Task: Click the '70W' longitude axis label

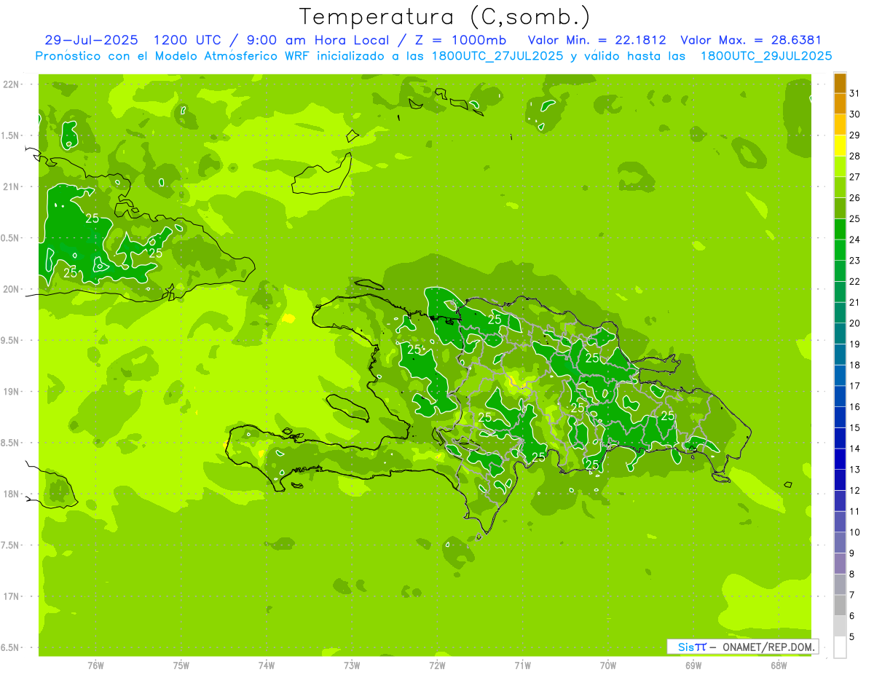Action: tap(608, 666)
